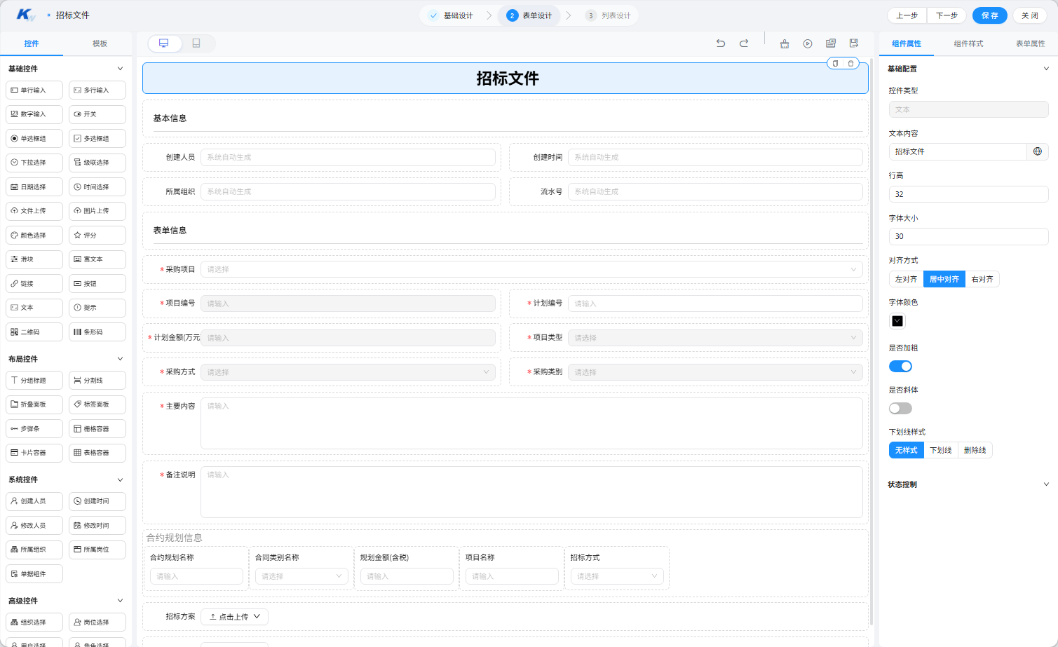
Task: Click the K logo in the header
Action: (26, 15)
